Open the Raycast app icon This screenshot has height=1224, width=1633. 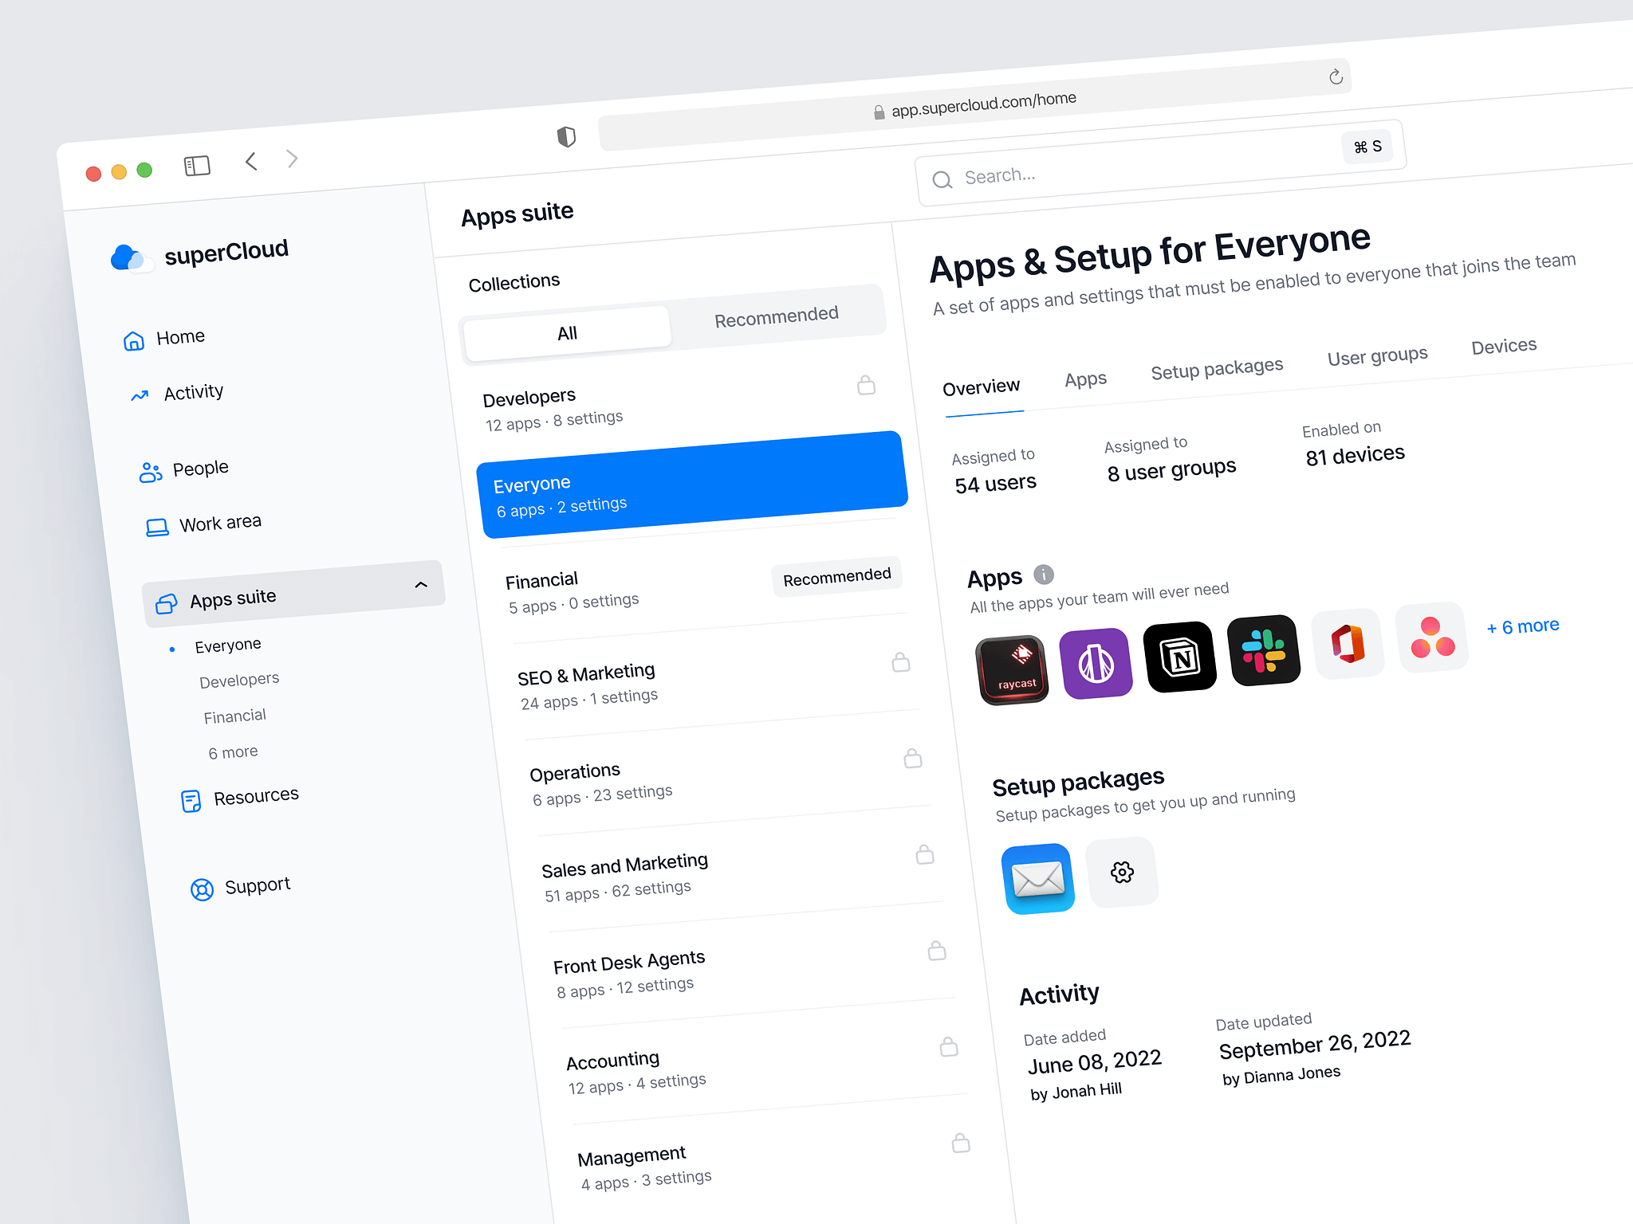pyautogui.click(x=1013, y=670)
